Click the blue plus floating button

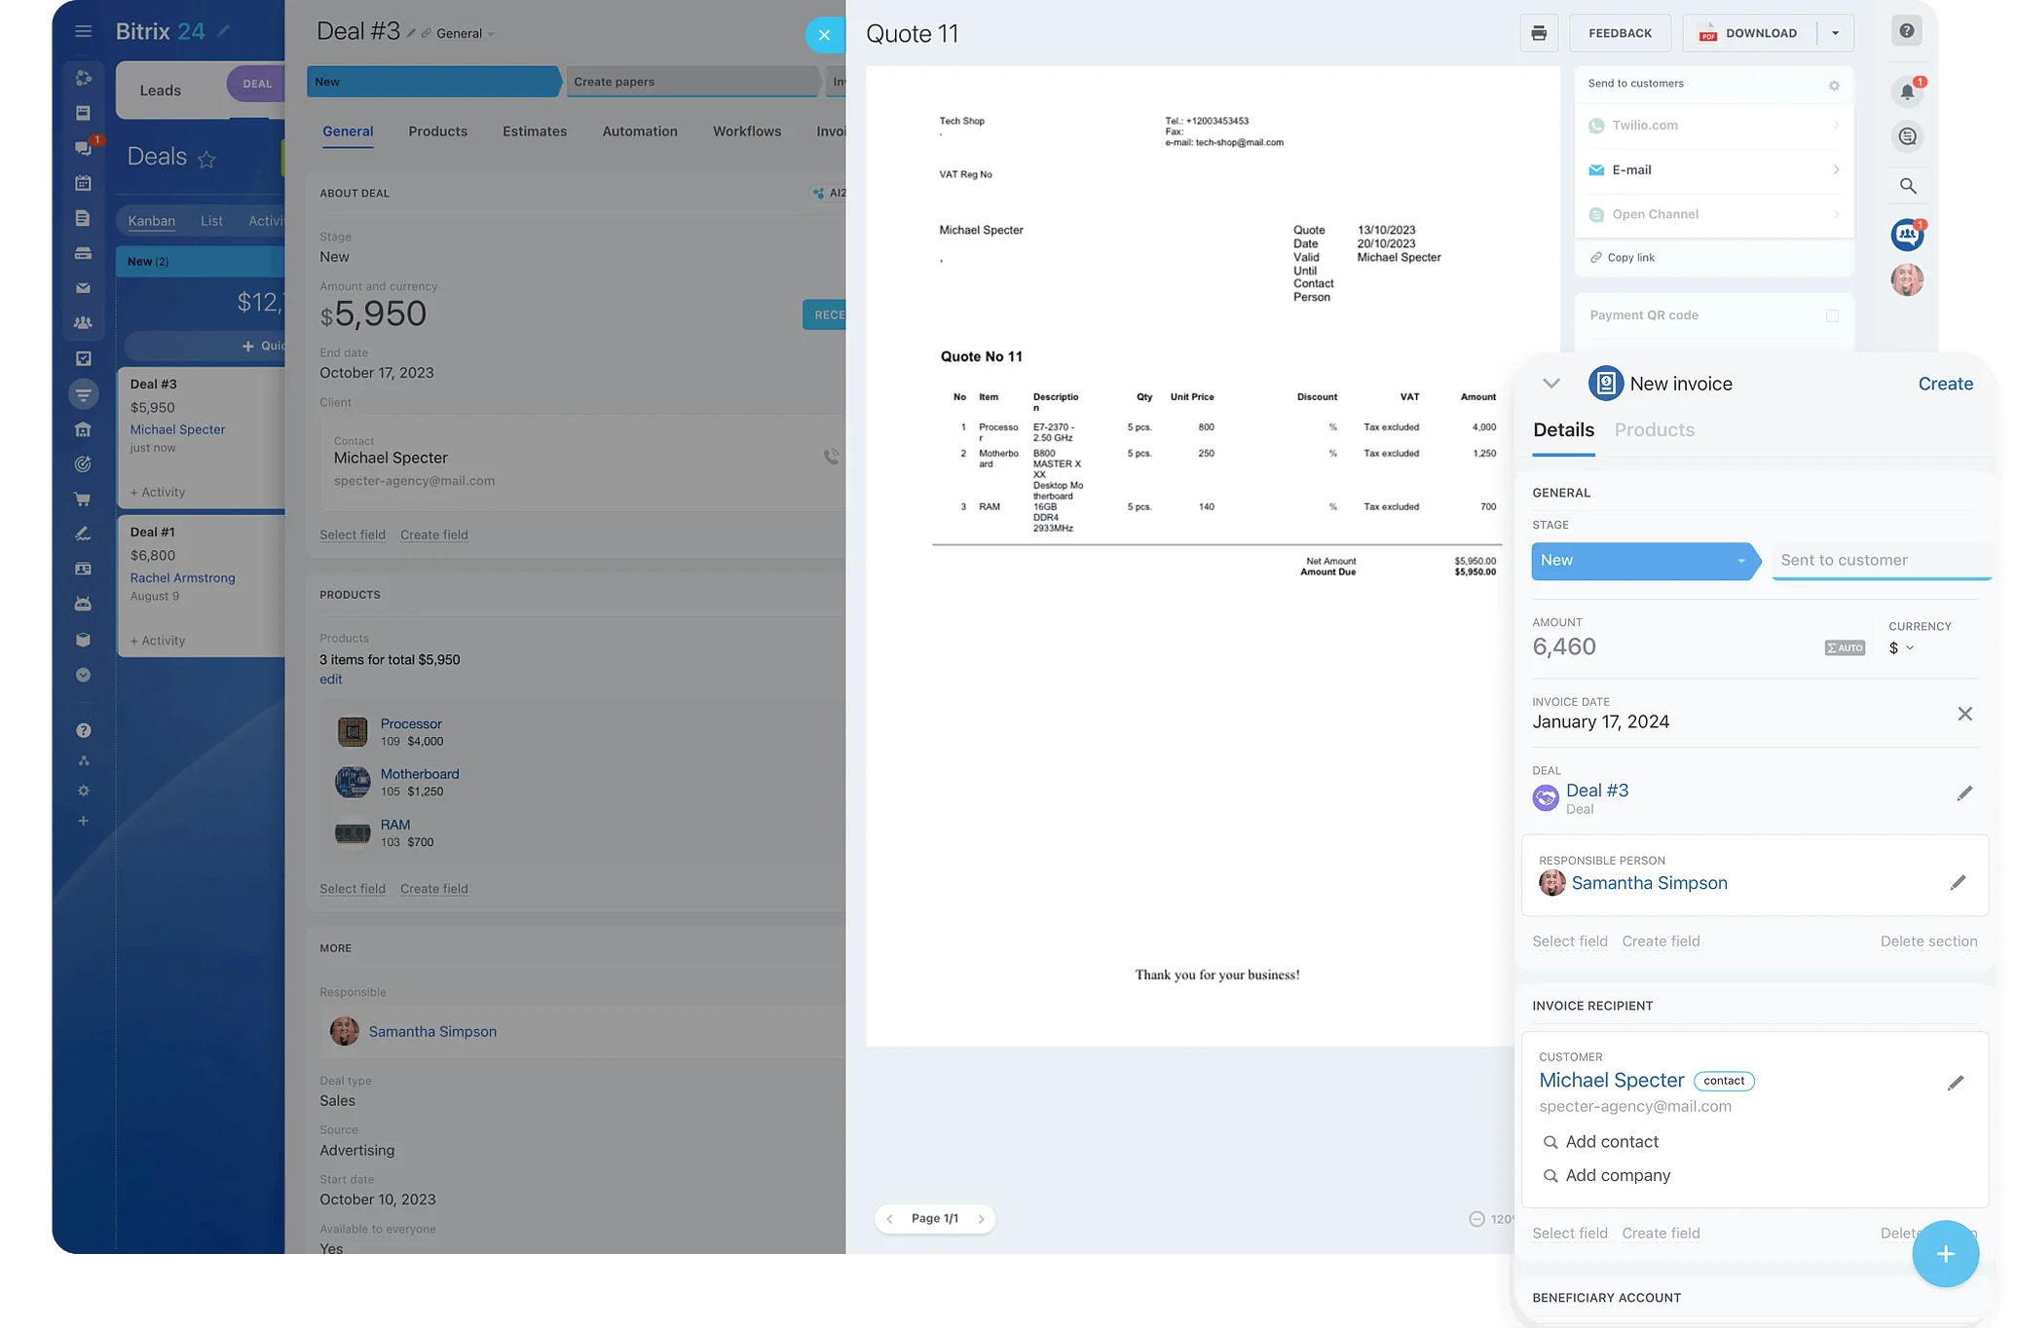pos(1945,1254)
